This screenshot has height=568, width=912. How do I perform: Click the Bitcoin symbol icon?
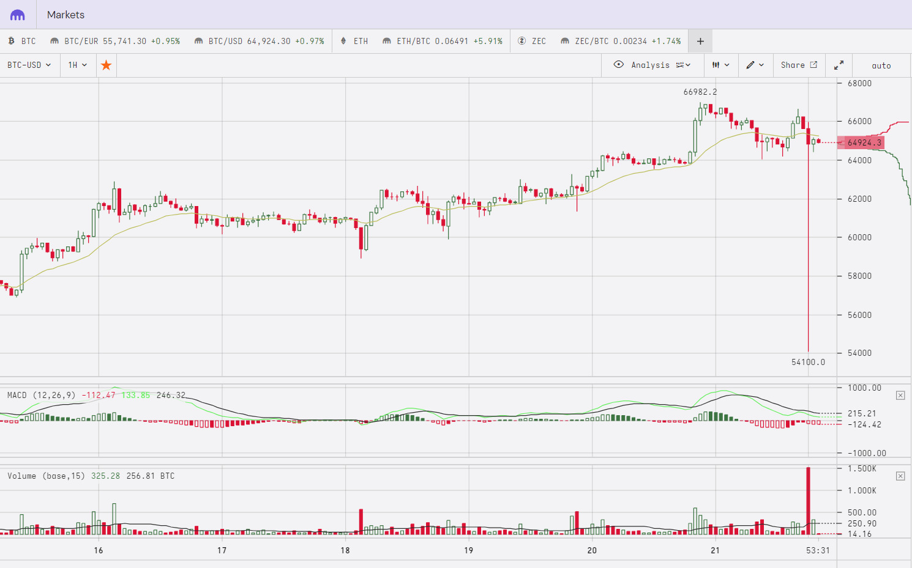(12, 41)
